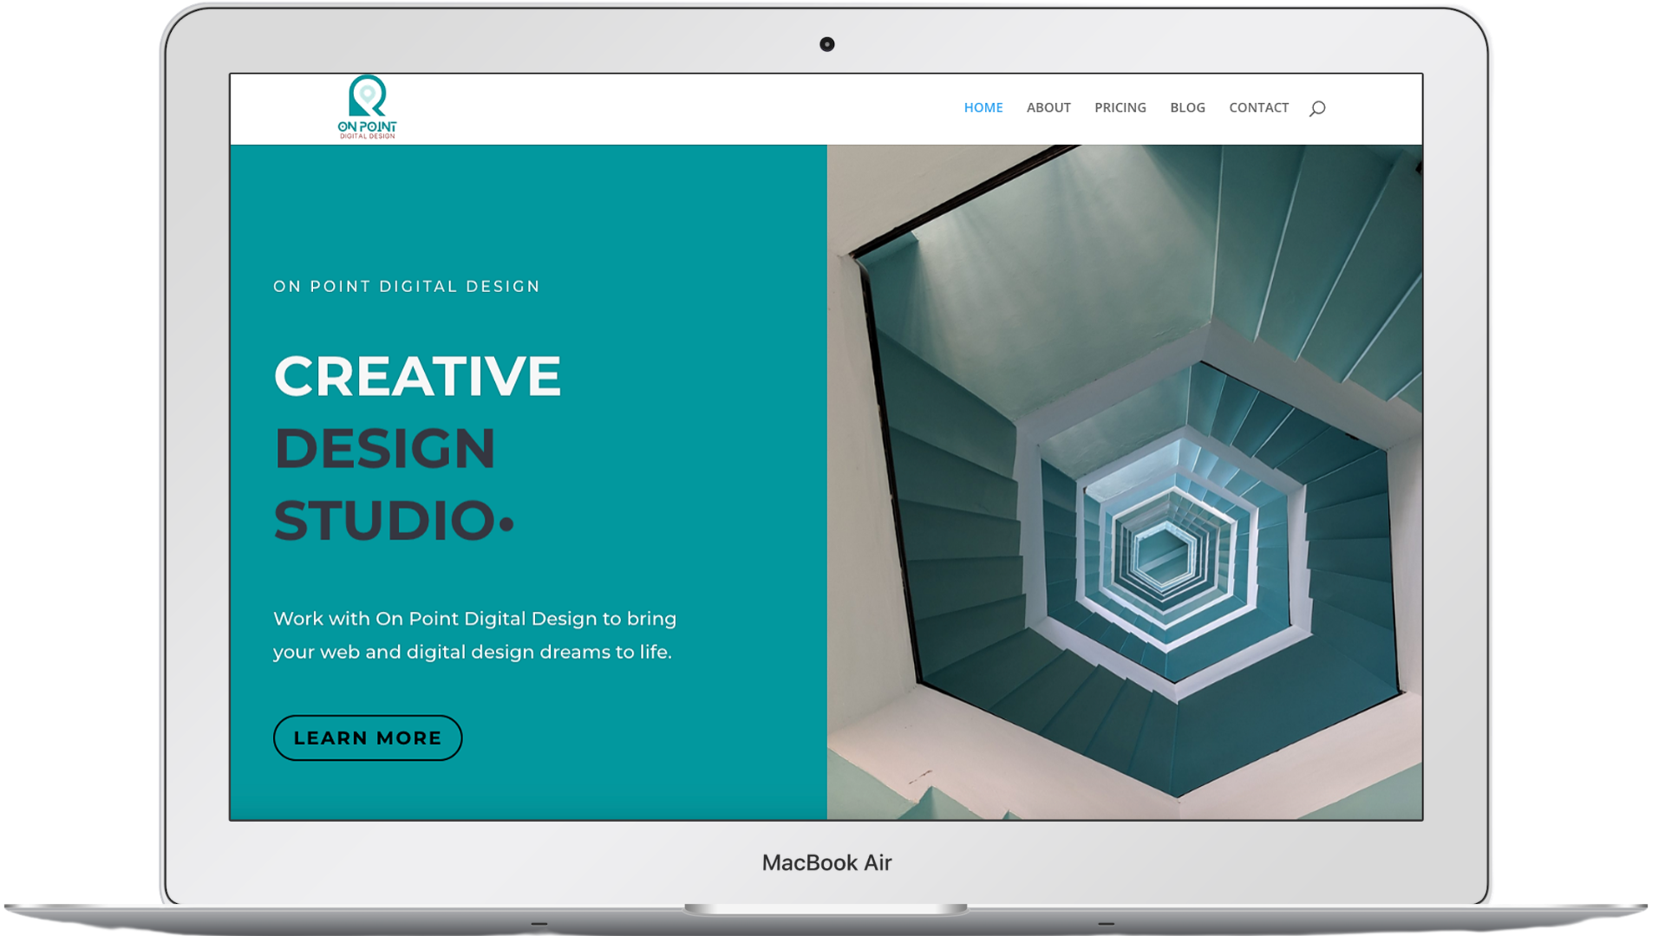This screenshot has height=936, width=1665.
Task: Open the Blog menu item
Action: (1187, 107)
